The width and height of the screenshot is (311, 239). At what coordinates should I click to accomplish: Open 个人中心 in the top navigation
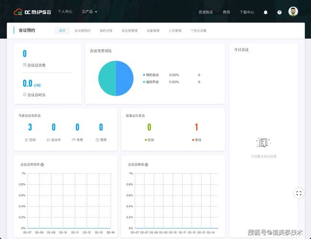coord(65,12)
